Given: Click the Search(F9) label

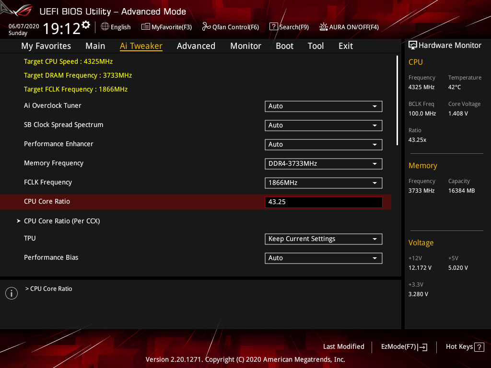Looking at the screenshot, I should point(294,27).
